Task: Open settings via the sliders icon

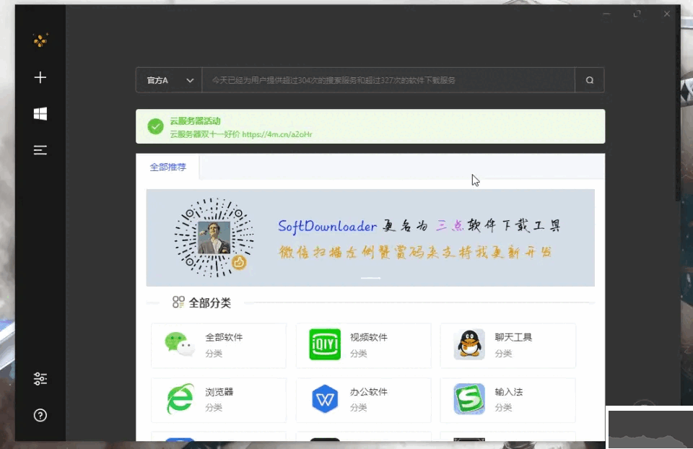Action: pyautogui.click(x=40, y=378)
